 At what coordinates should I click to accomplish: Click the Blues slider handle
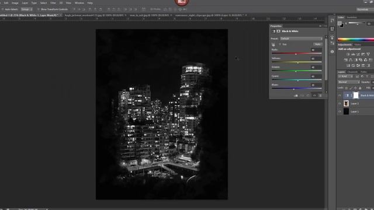293,89
